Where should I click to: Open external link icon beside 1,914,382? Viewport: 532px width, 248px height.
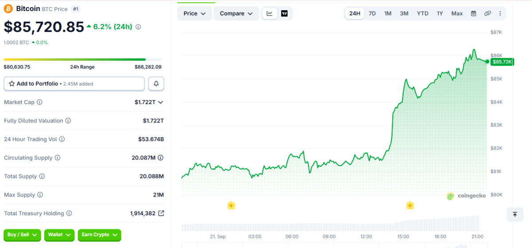click(161, 213)
